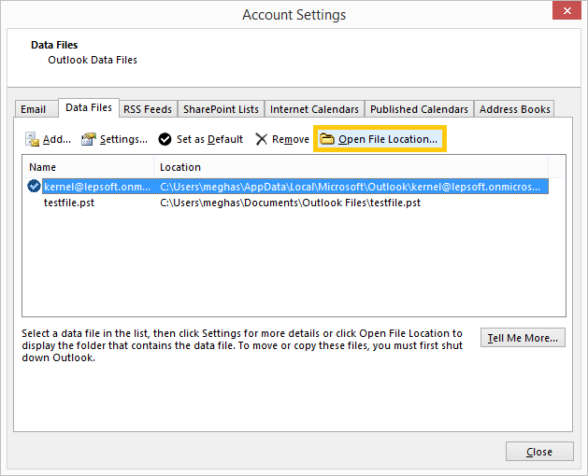Go to the SharePoint Lists tab

coord(221,109)
